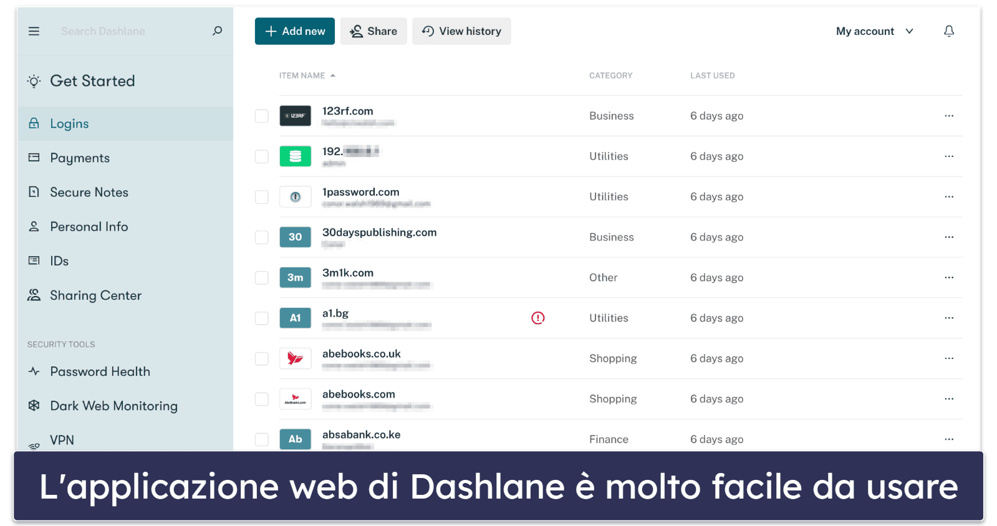Tick checkbox for 123rf.com
The height and width of the screenshot is (526, 997).
(x=262, y=116)
